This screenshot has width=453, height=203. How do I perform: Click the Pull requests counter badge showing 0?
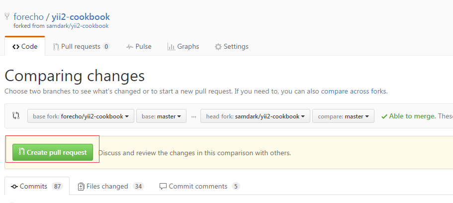click(106, 47)
